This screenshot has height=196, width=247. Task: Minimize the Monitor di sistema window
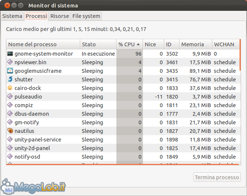14,6
